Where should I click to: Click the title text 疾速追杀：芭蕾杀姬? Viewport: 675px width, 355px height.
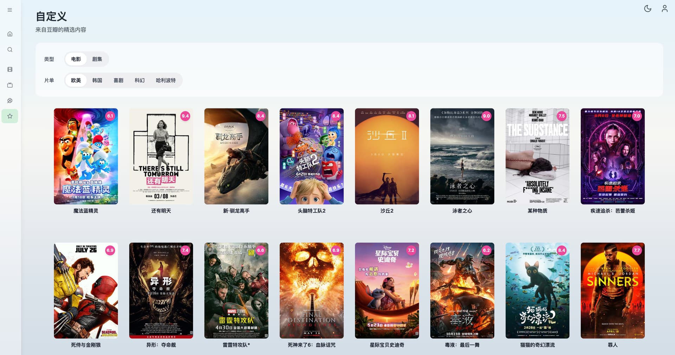(x=613, y=211)
